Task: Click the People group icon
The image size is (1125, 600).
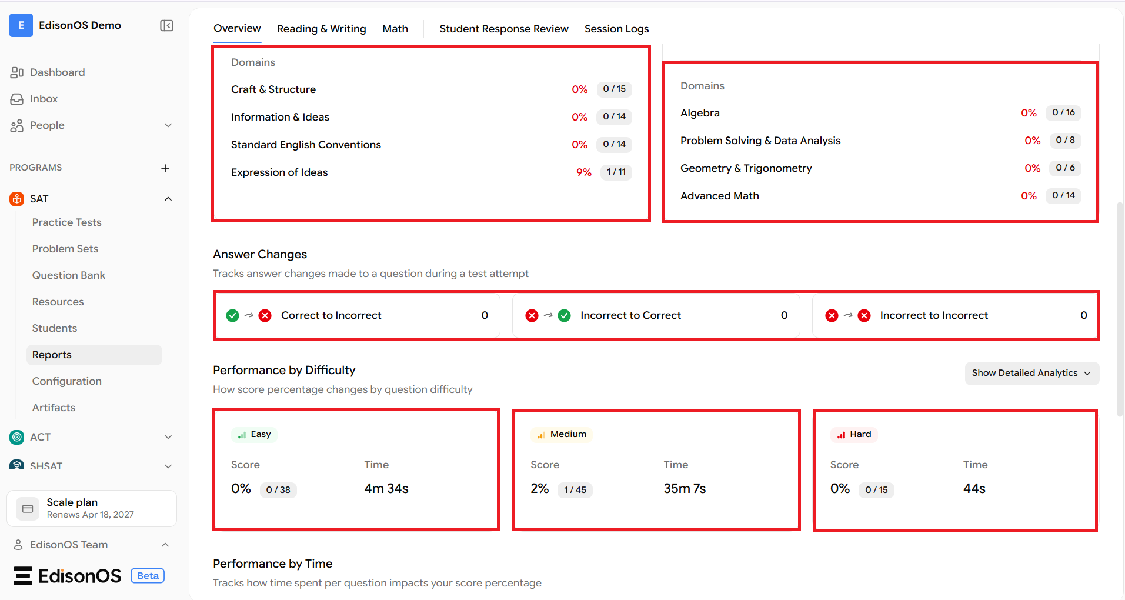Action: pyautogui.click(x=17, y=125)
